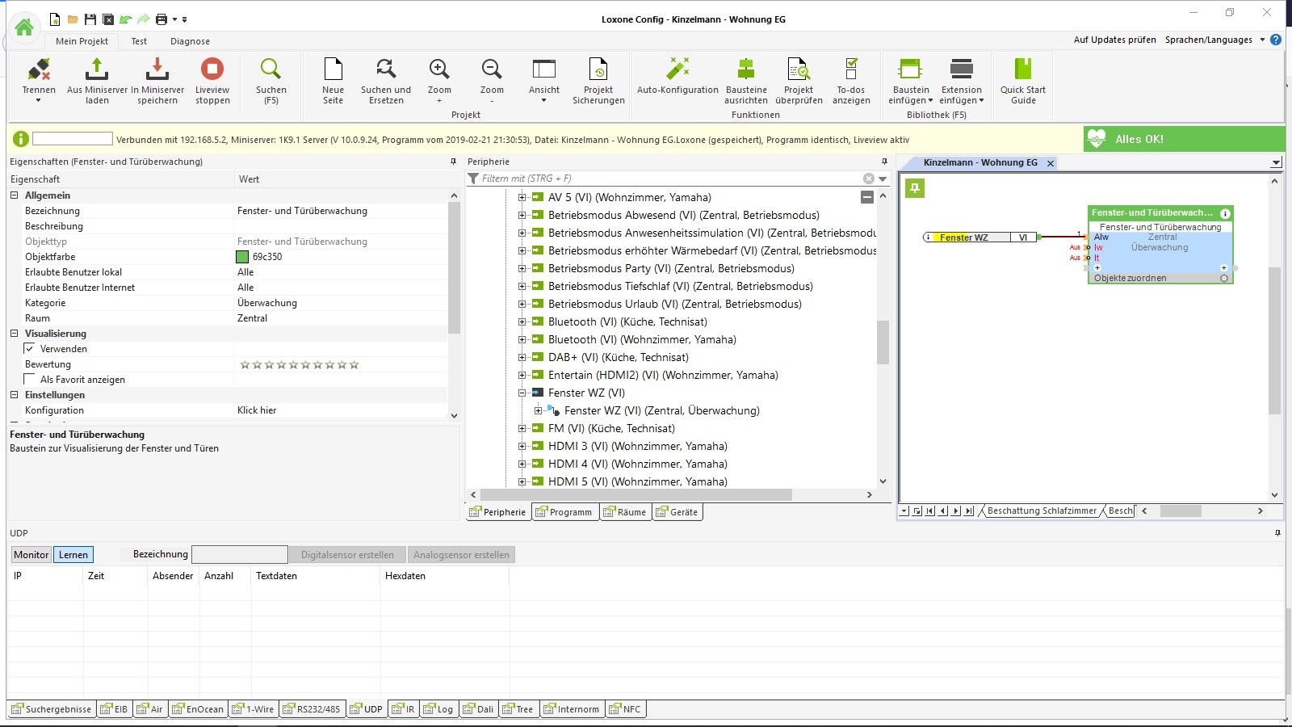Uncheck the Verwenden visualization checkbox

click(x=30, y=349)
